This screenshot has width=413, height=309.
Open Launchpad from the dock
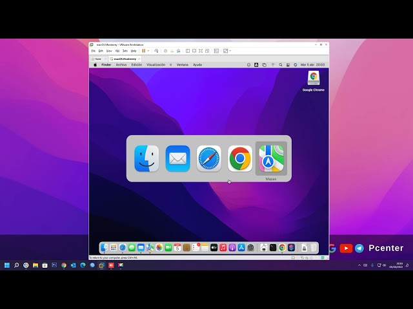(114, 247)
